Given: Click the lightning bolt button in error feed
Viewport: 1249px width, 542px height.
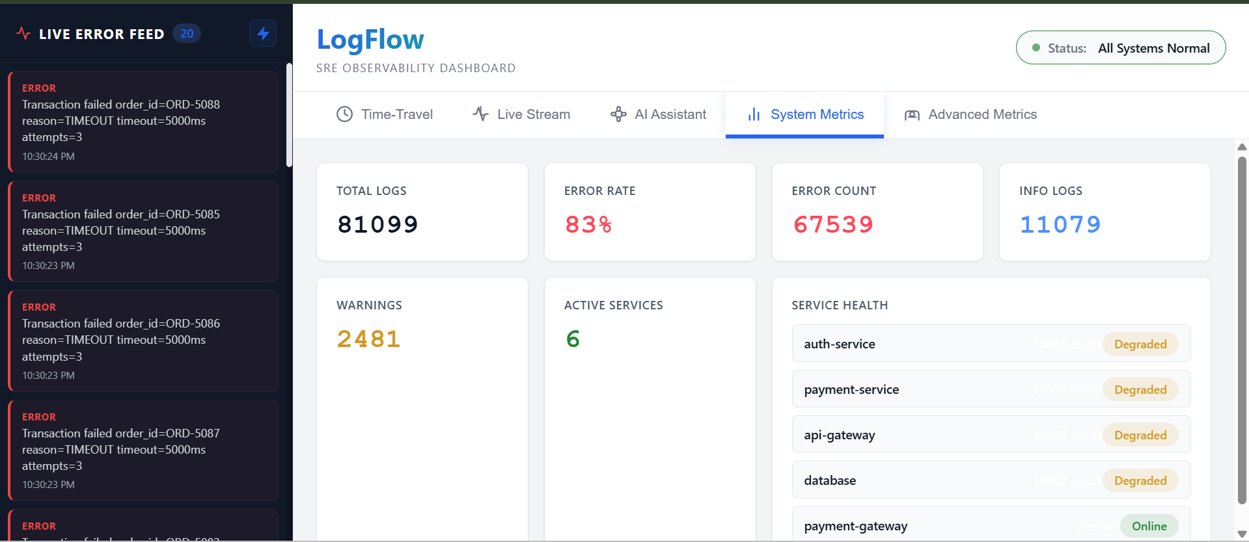Looking at the screenshot, I should point(263,33).
